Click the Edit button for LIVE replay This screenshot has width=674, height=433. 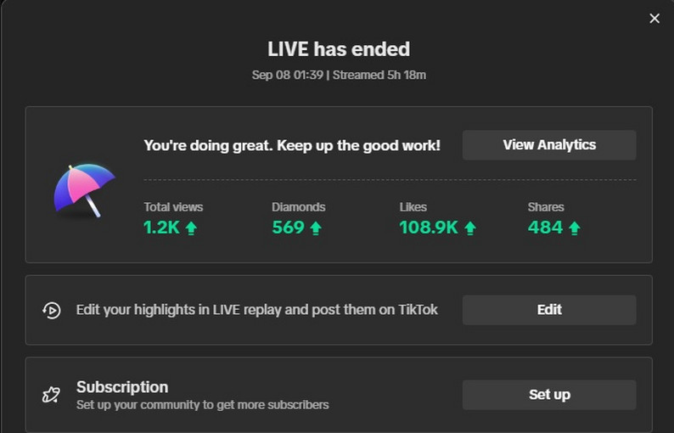click(x=549, y=310)
